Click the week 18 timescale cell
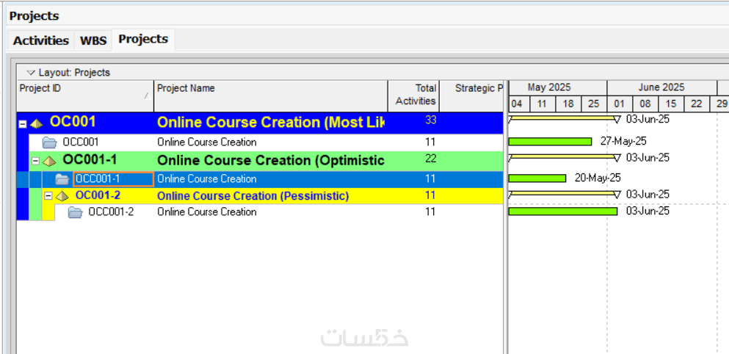 [568, 104]
